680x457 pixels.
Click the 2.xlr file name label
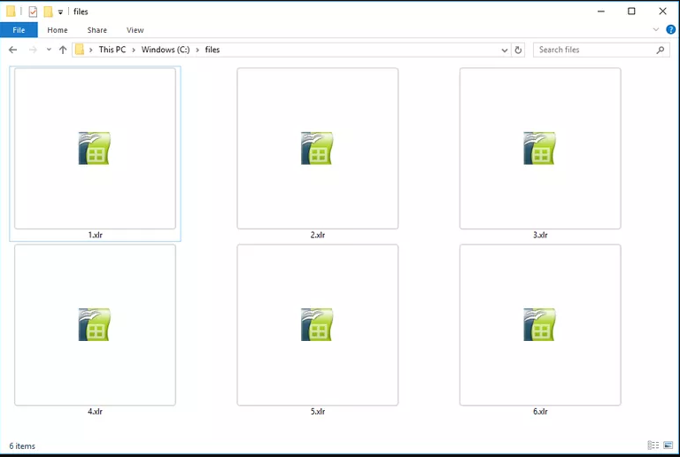(318, 235)
